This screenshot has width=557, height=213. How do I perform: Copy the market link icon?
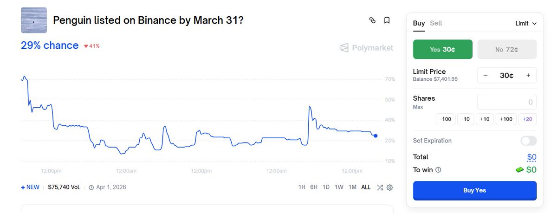372,20
